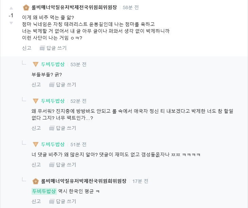The image size is (248, 208).
Task: Click 두비두밥상's tier badge on the 53분 전 reply
Action: [35, 64]
